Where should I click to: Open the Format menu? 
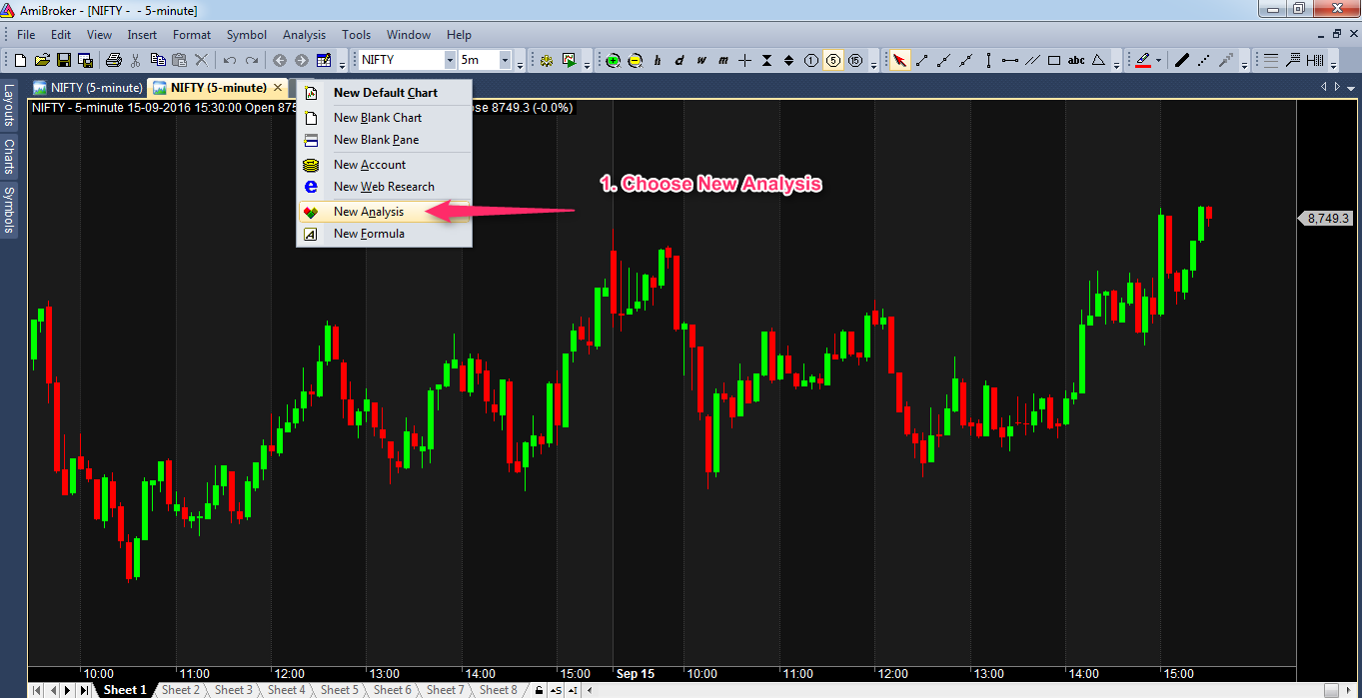tap(192, 35)
